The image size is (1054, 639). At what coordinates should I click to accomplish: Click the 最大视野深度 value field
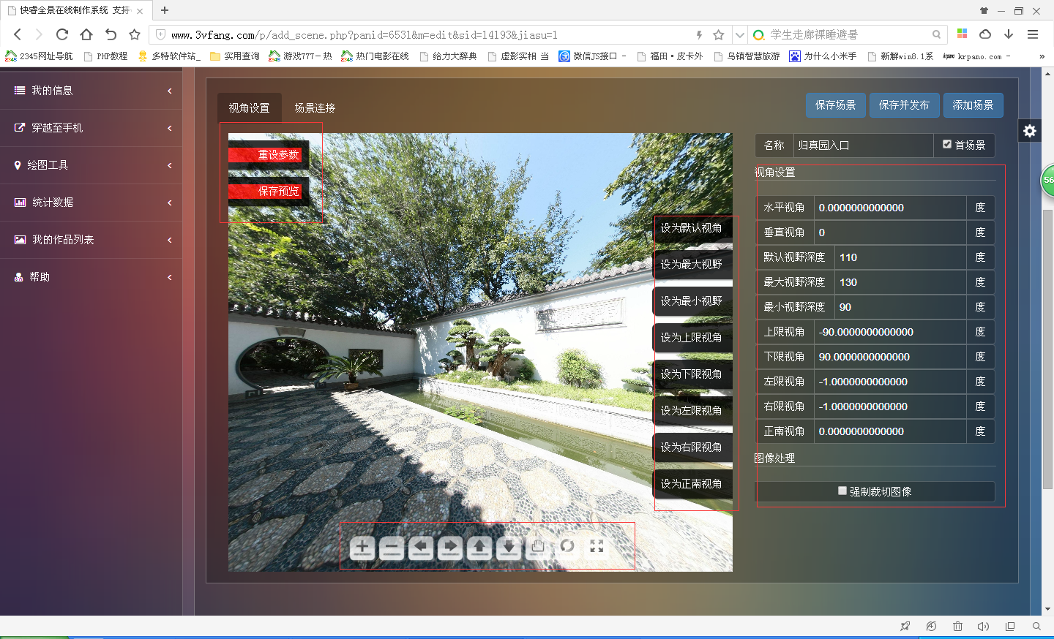[900, 282]
